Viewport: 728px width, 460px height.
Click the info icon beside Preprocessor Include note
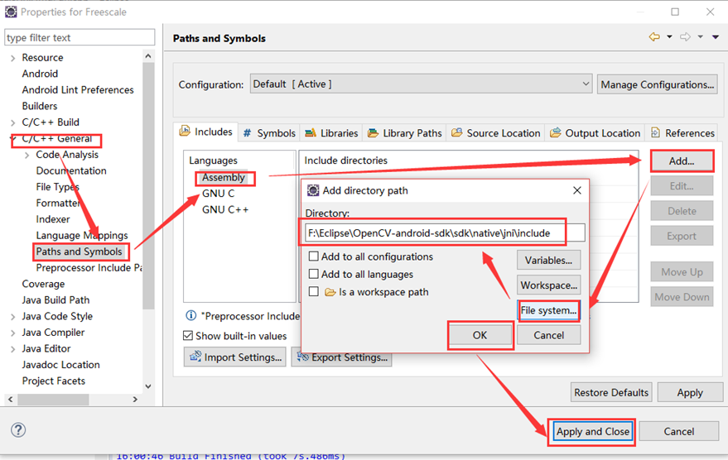tap(190, 316)
